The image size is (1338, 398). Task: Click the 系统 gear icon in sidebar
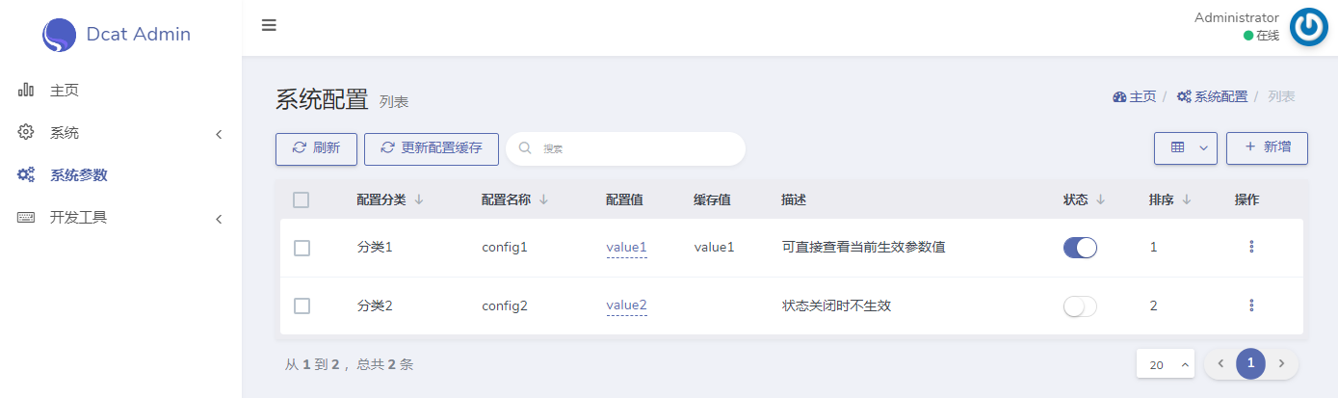tap(27, 132)
